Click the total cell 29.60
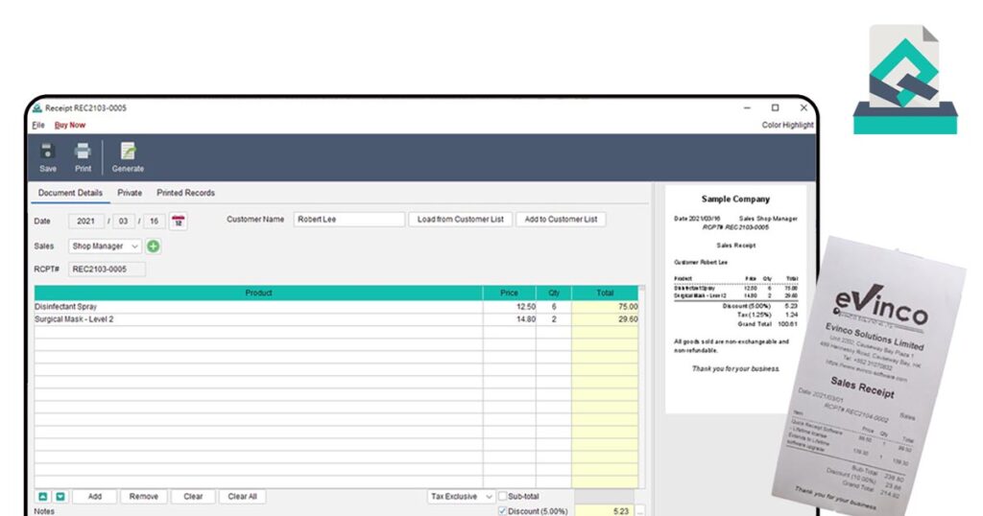Screen dimensions: 983x516 point(605,319)
